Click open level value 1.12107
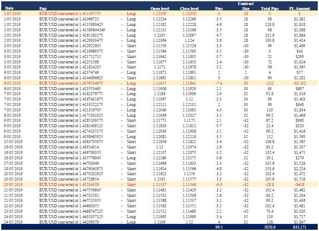Image resolution: width=319 pixels, height=231 pixels. (x=159, y=153)
